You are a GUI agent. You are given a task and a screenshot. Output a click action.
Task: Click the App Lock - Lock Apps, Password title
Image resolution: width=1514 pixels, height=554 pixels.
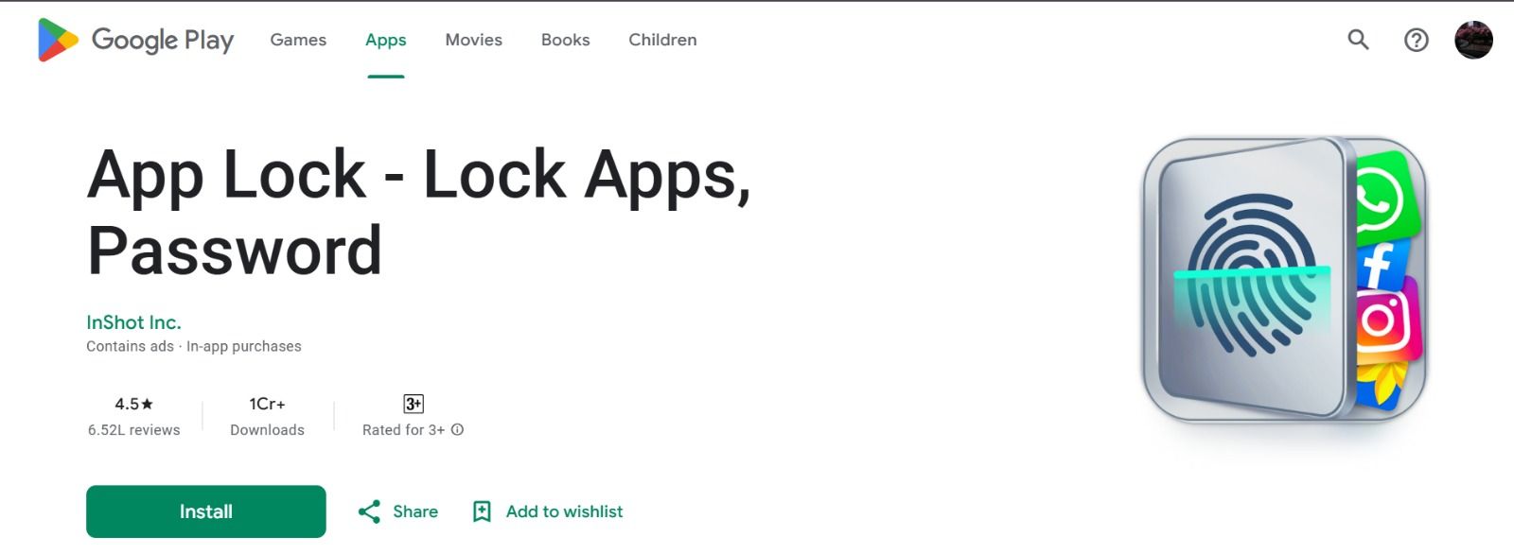tap(419, 213)
